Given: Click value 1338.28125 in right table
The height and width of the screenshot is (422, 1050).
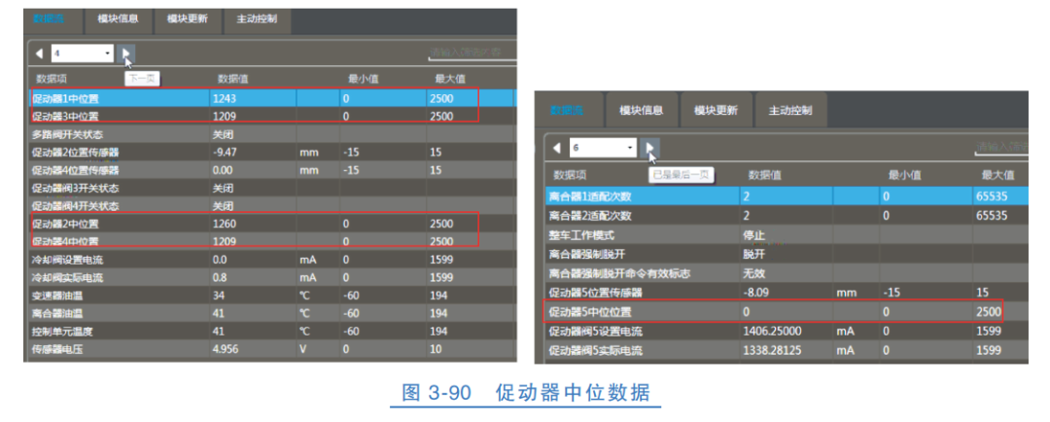Looking at the screenshot, I should pyautogui.click(x=771, y=350).
